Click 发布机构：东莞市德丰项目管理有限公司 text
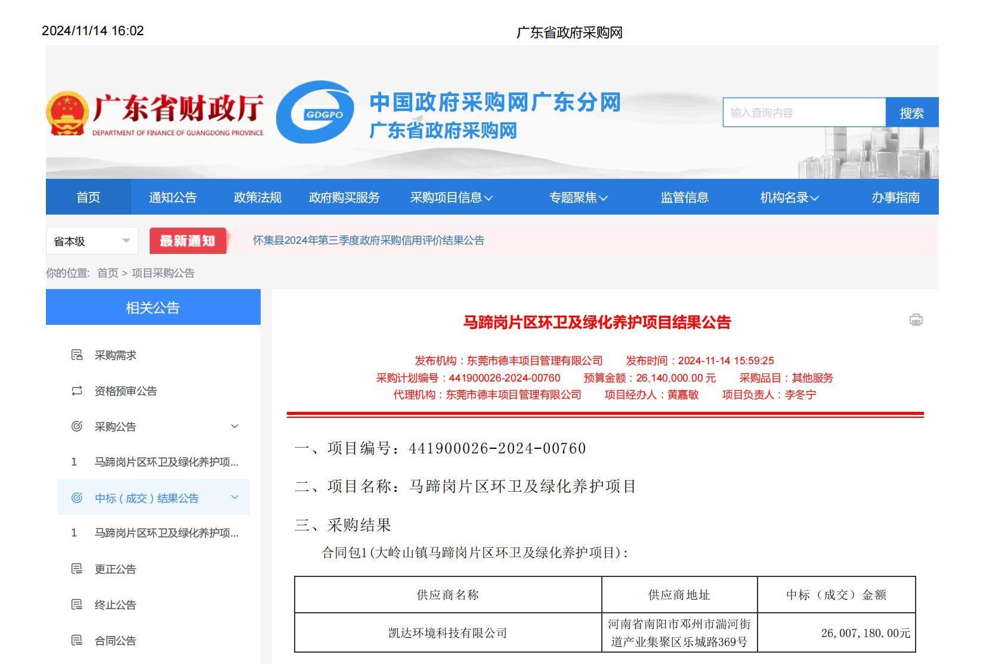 tap(509, 361)
